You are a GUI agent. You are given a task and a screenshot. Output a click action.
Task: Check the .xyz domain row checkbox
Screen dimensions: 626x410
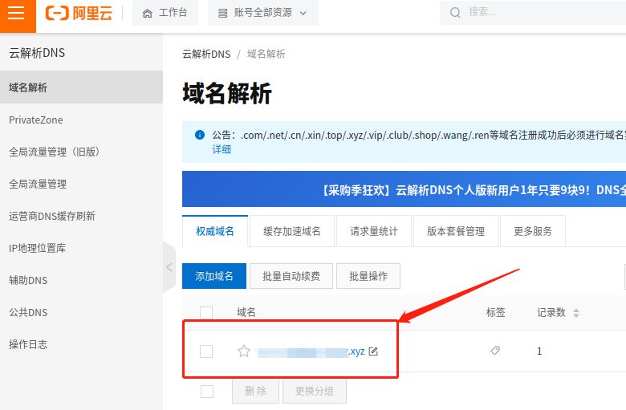tap(206, 351)
